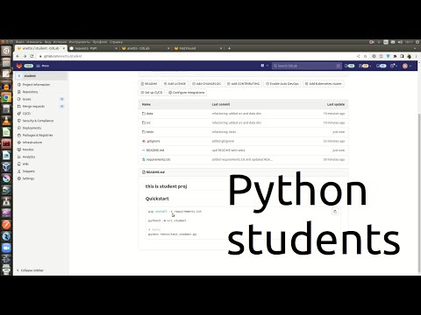The height and width of the screenshot is (315, 421).
Task: Click the README button
Action: click(x=149, y=84)
